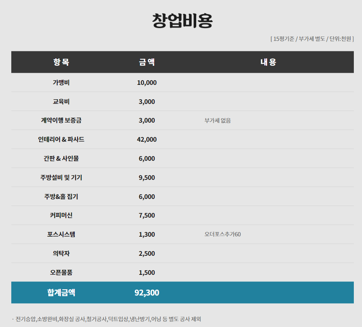Select the 가맹비 row label

[61, 83]
